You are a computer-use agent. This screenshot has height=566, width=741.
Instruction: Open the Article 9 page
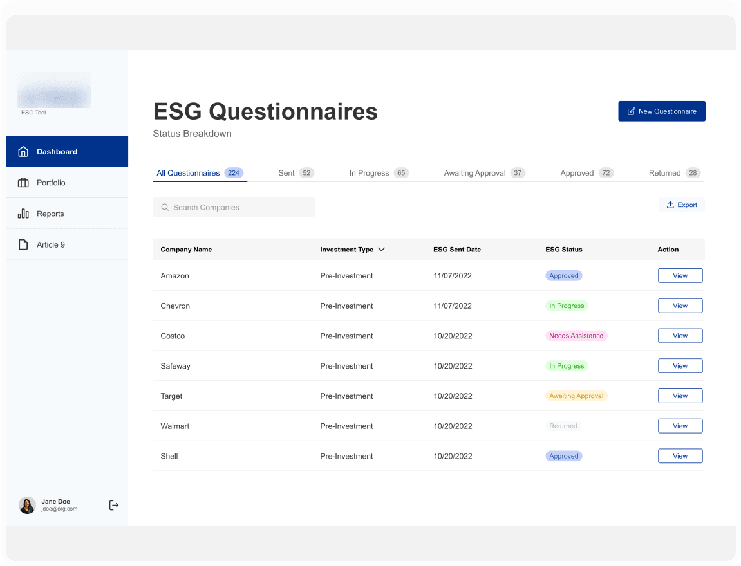click(67, 244)
